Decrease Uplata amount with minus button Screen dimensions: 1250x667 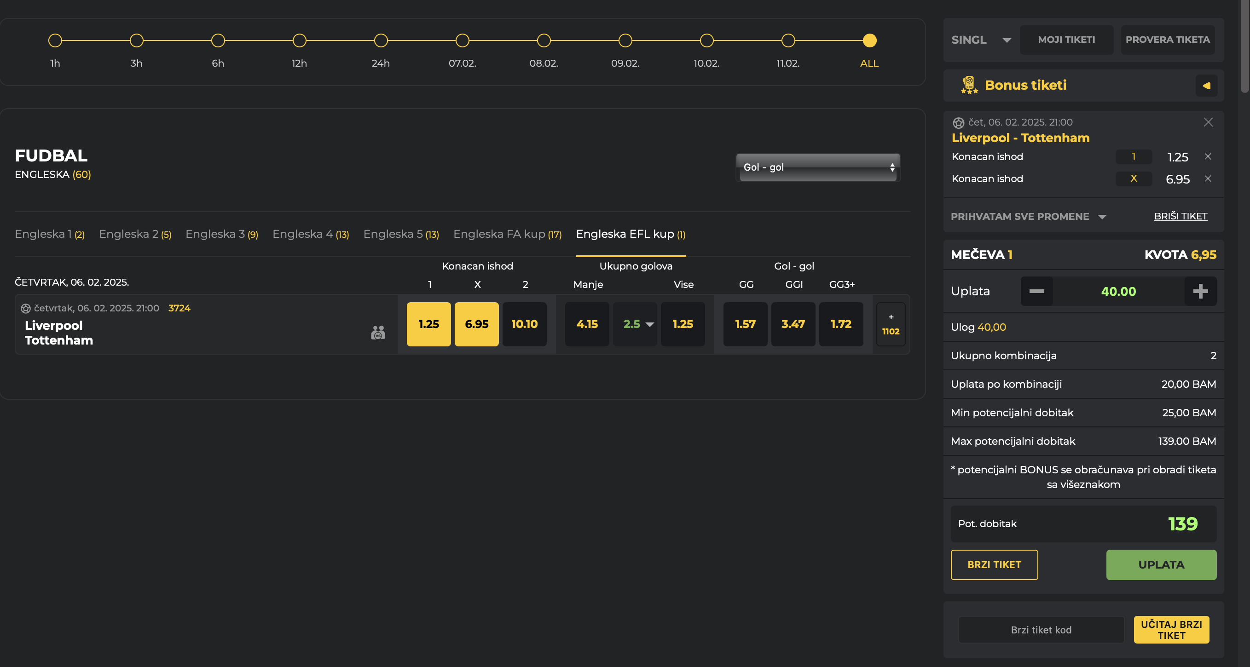[x=1036, y=291]
